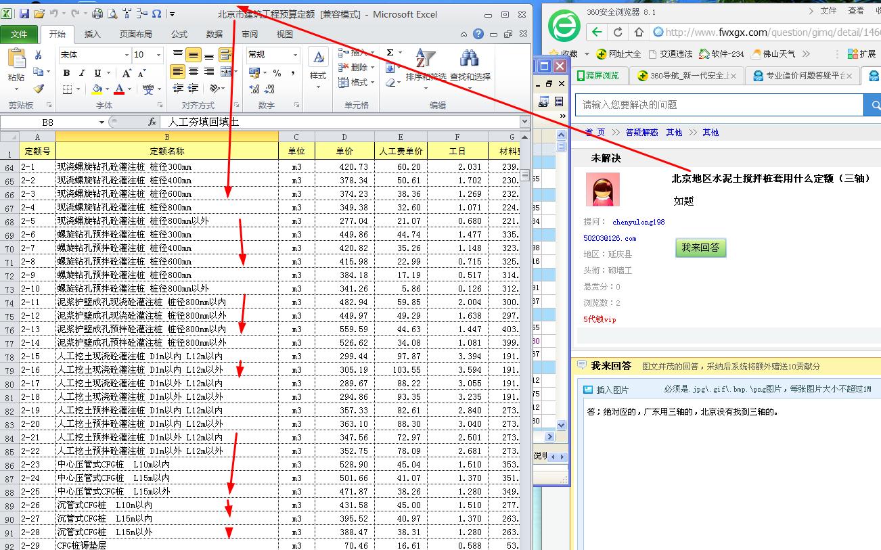
Task: Increase font size with the large A
Action: point(127,73)
